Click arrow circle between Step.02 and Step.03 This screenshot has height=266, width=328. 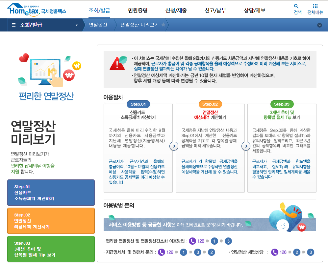246,146
